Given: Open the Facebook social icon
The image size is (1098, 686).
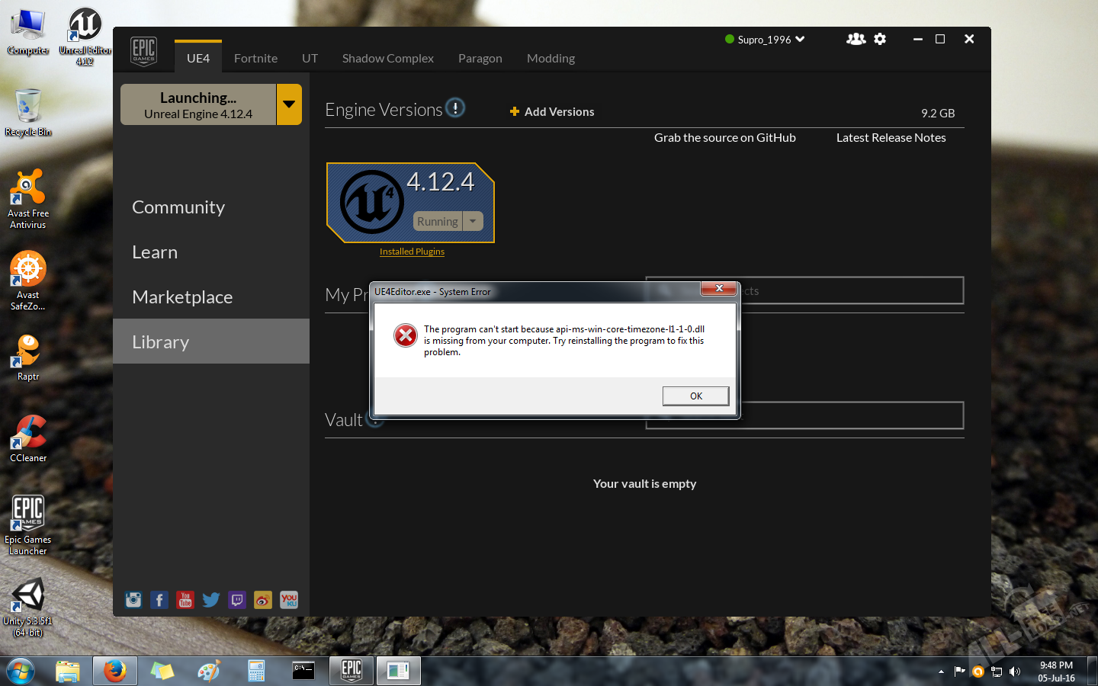Looking at the screenshot, I should (159, 600).
